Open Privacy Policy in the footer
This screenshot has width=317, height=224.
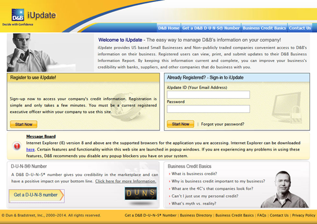tap(303, 215)
